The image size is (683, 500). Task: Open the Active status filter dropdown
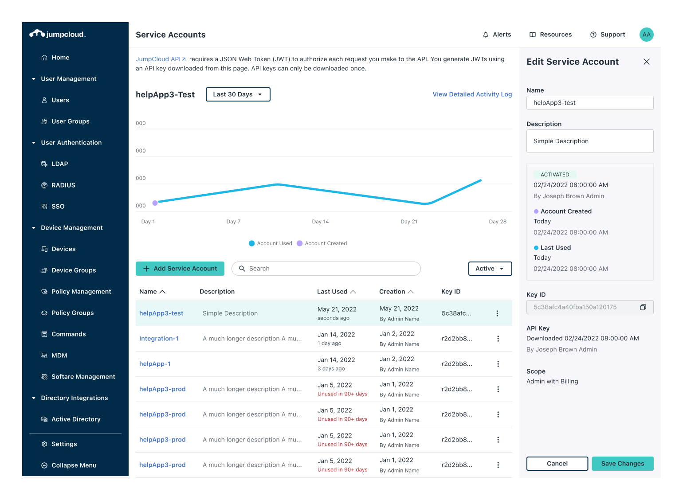(490, 269)
